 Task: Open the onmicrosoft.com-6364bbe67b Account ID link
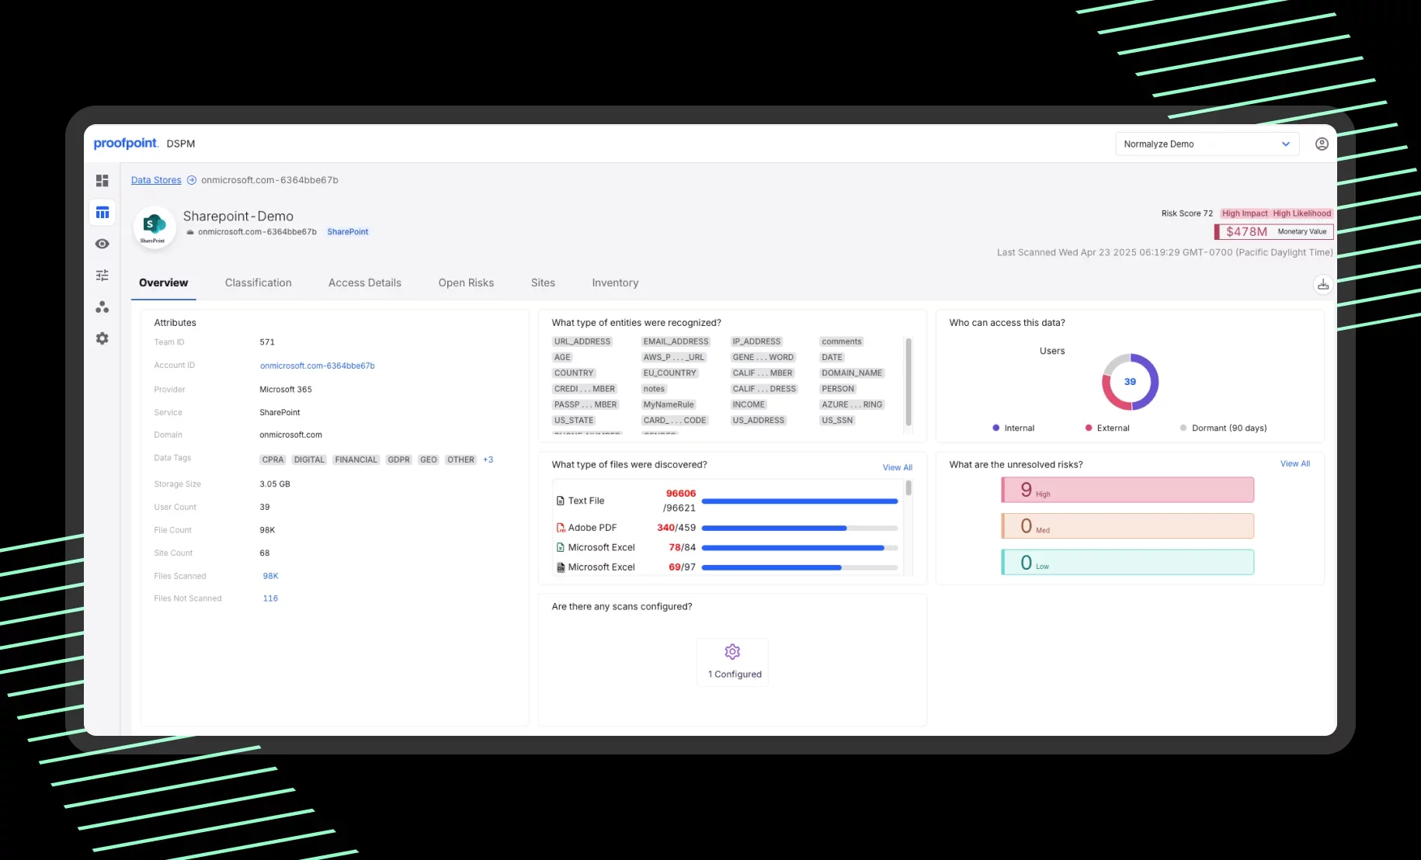point(317,366)
